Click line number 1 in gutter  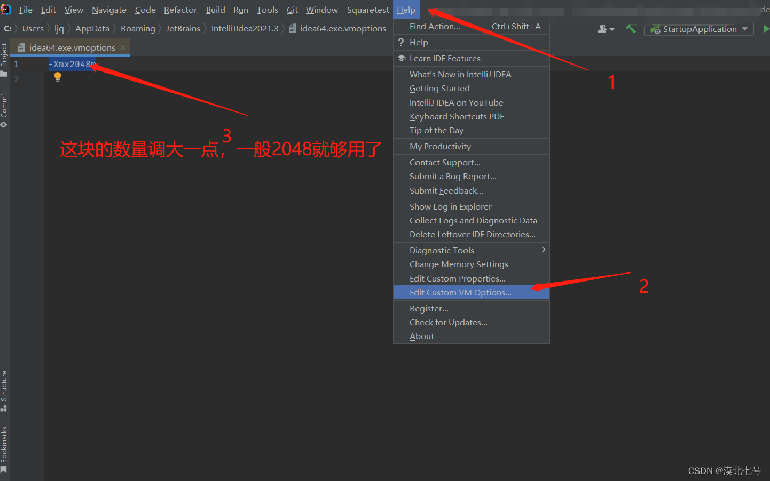[x=16, y=64]
